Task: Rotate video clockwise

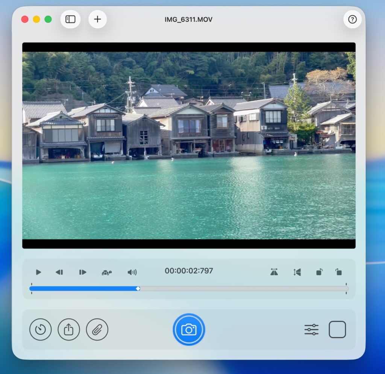Action: 339,272
